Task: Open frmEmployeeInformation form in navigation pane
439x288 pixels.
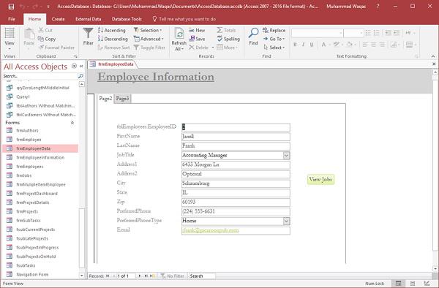Action: point(40,157)
